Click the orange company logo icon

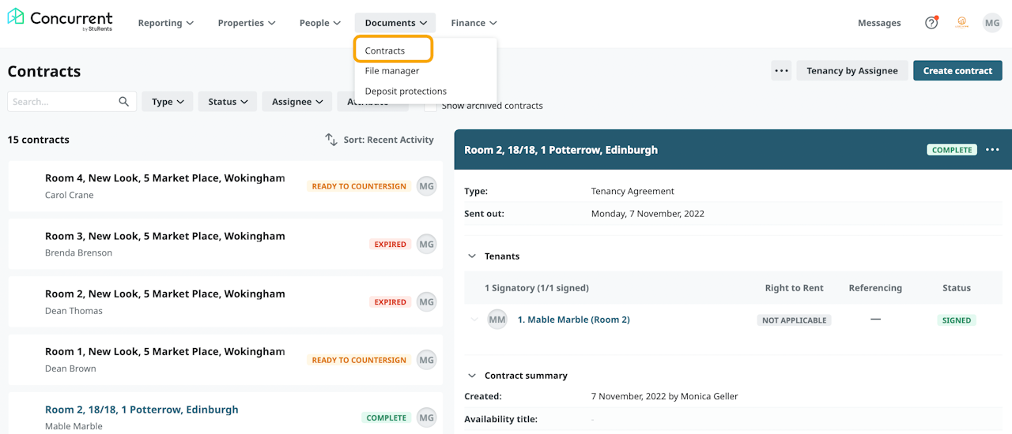coord(961,23)
